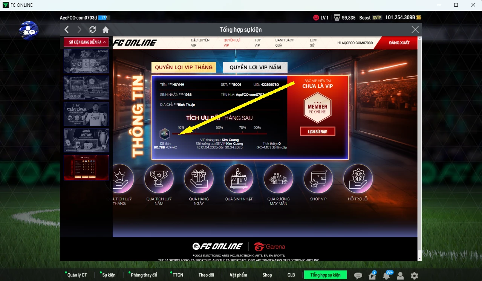Collapse the Sự kiện đang diễn ra list
The image size is (482, 281).
[x=86, y=42]
